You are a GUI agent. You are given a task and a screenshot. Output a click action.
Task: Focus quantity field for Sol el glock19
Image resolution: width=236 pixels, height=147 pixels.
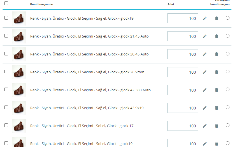tap(183, 143)
